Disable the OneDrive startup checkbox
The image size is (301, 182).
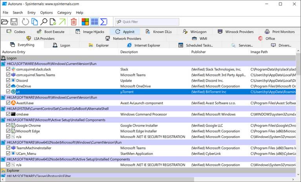click(x=8, y=86)
